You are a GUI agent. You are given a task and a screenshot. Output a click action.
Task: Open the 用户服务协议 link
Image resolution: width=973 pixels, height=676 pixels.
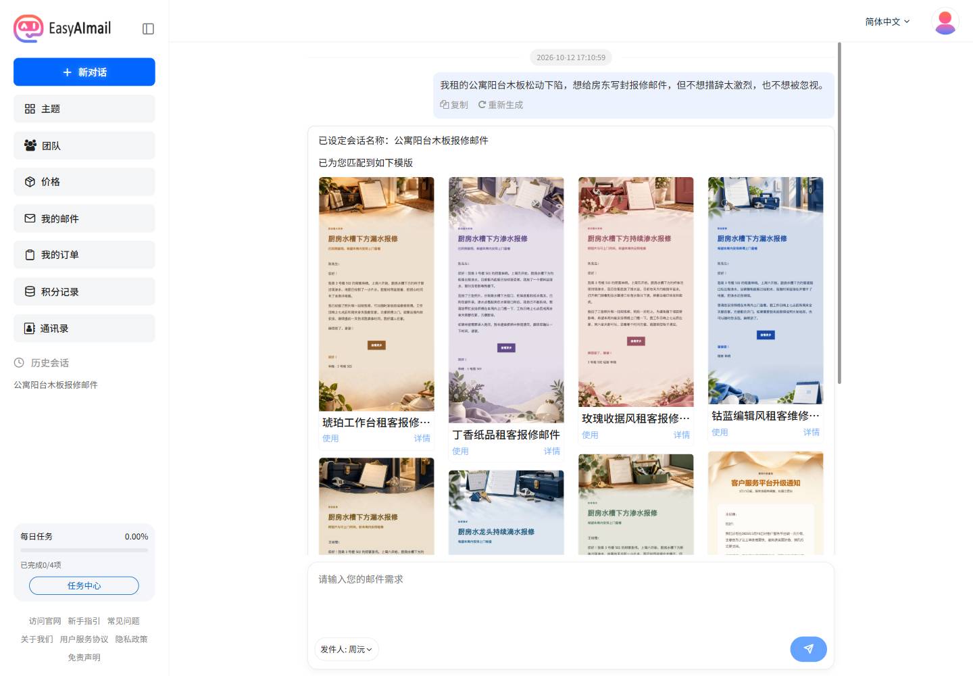click(84, 639)
